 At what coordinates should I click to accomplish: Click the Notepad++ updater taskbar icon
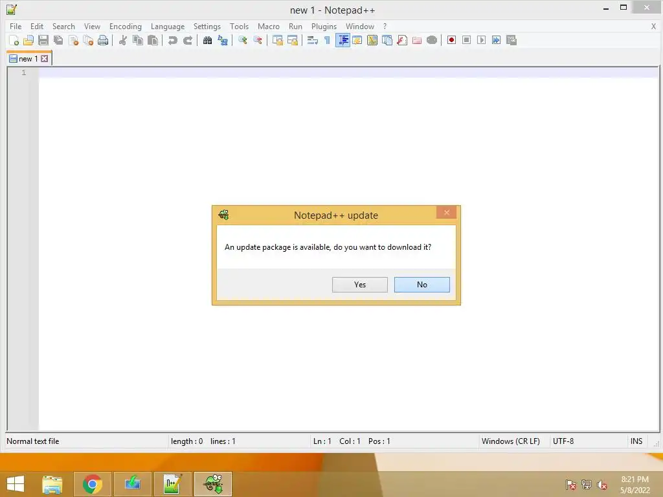click(213, 484)
